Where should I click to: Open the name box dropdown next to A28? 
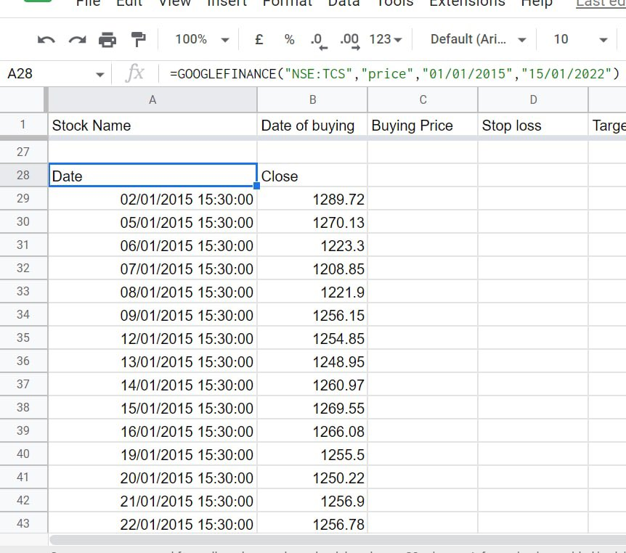(x=100, y=73)
